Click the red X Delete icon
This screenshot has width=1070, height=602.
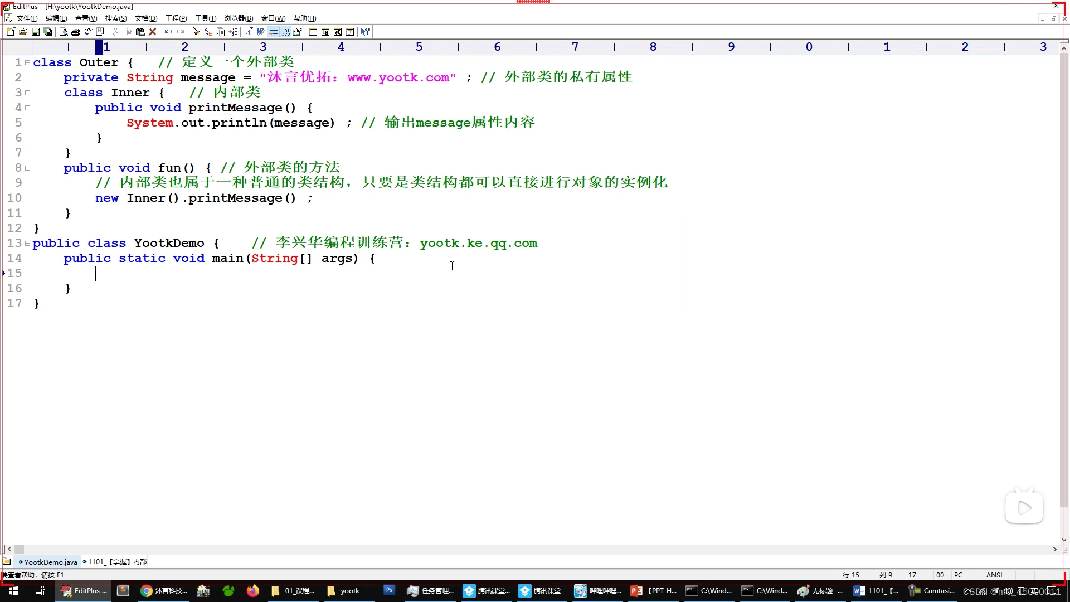click(x=152, y=32)
